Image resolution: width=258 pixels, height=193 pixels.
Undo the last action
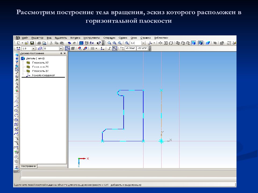69,43
